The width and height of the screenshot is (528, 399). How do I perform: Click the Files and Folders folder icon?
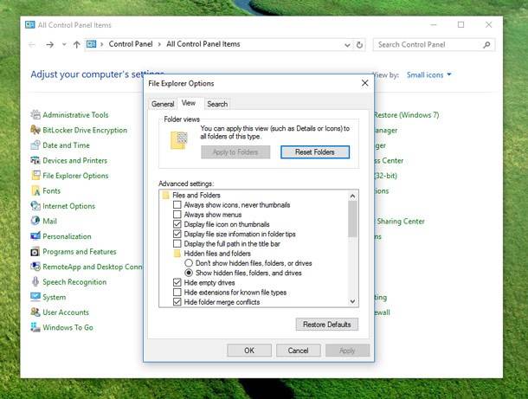165,196
